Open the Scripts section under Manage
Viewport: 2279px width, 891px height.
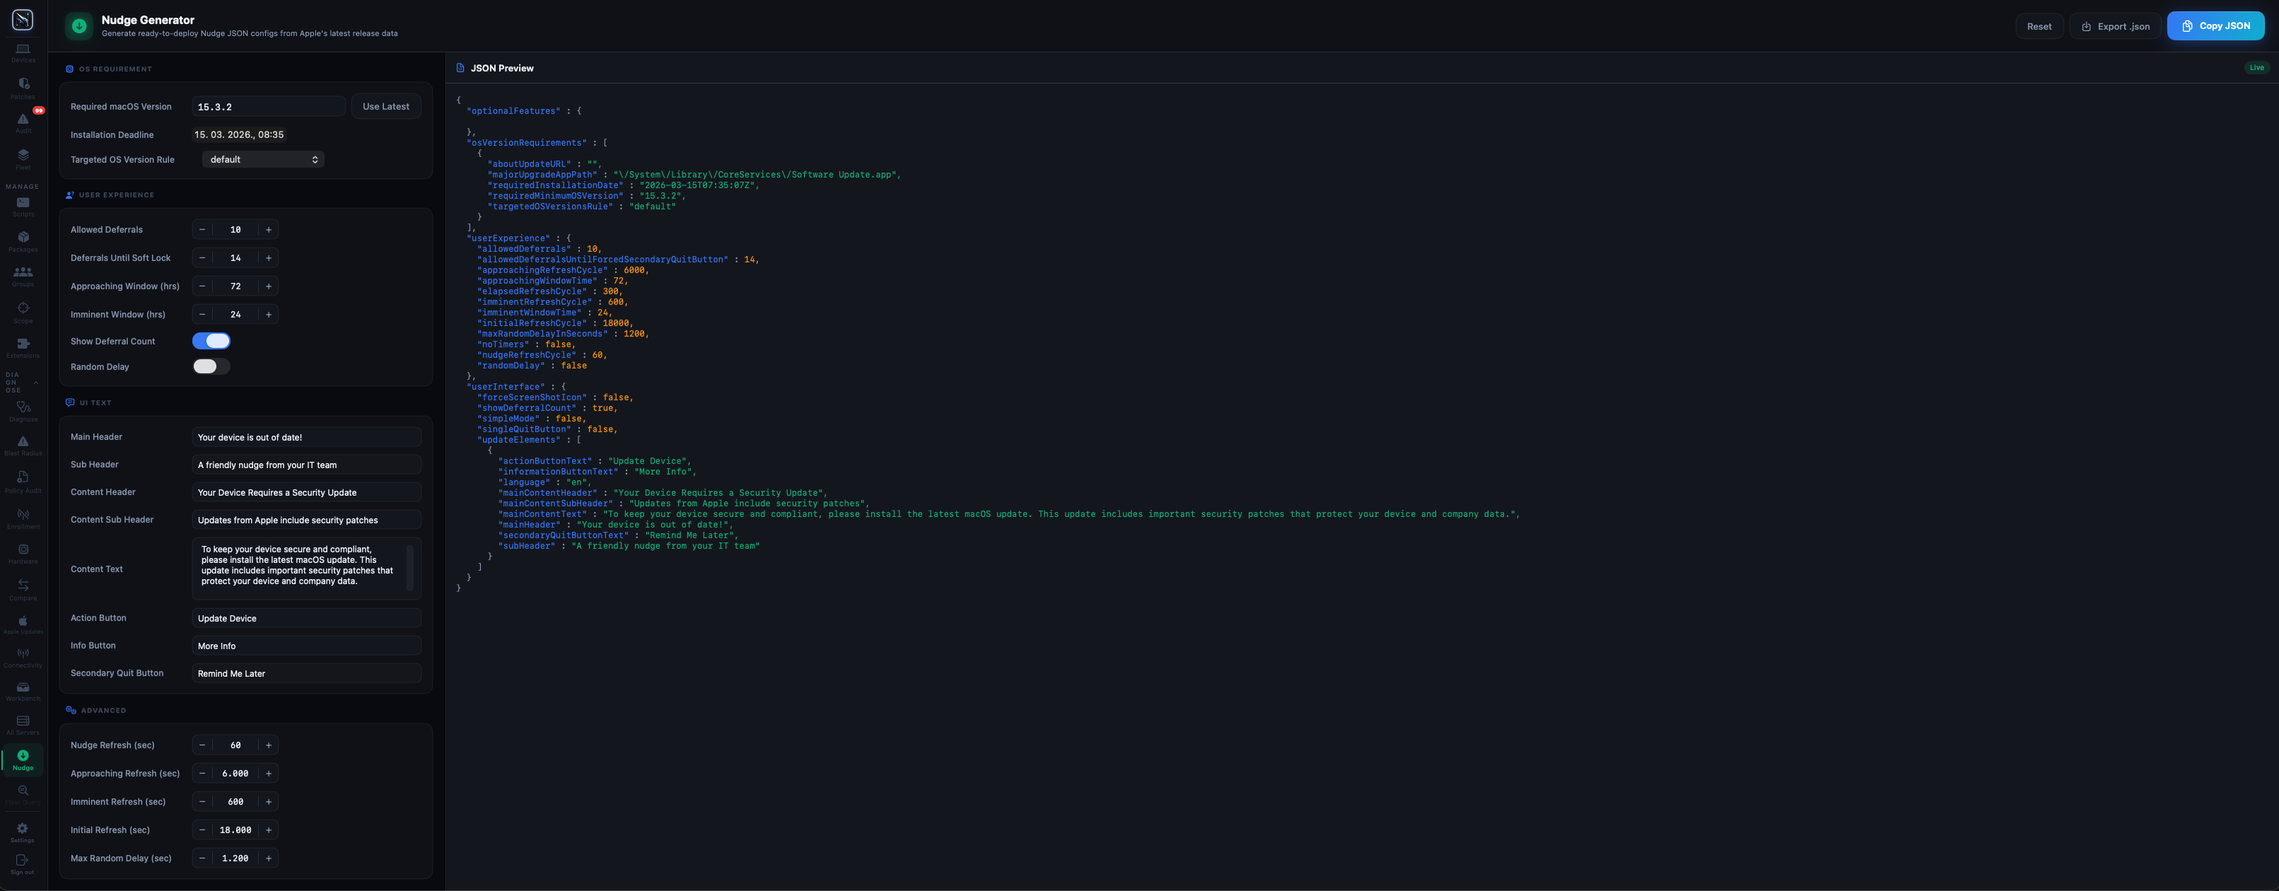pyautogui.click(x=22, y=206)
